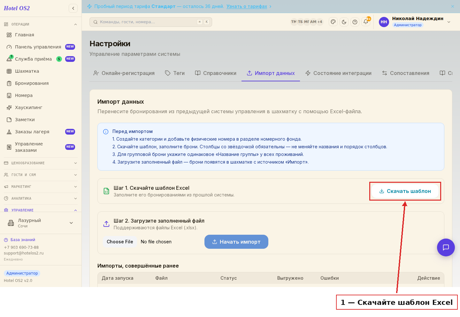Screen dimensions: 460x317
Task: Switch to Теги tab
Action: point(175,73)
